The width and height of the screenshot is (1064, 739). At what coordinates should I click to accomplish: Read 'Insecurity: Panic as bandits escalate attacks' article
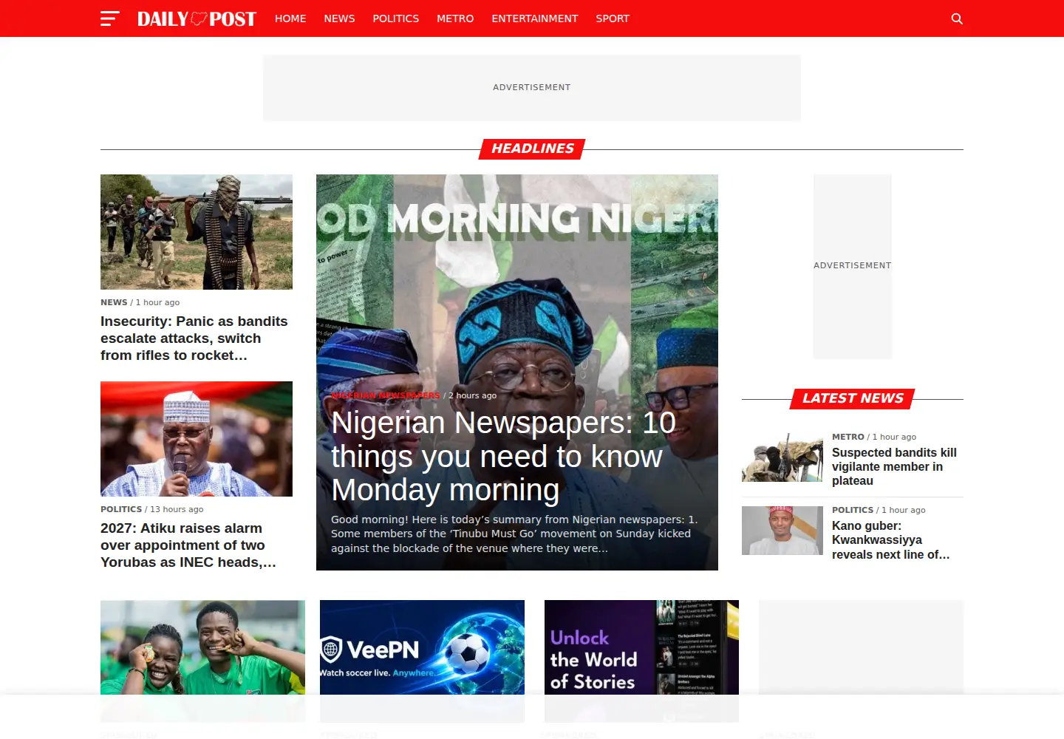tap(194, 338)
